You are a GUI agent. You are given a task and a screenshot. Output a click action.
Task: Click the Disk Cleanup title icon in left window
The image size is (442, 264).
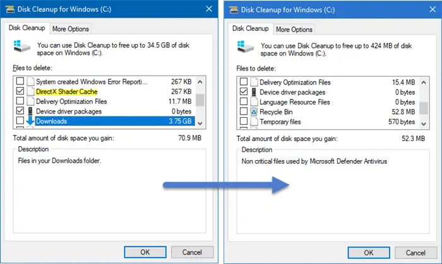pos(10,9)
